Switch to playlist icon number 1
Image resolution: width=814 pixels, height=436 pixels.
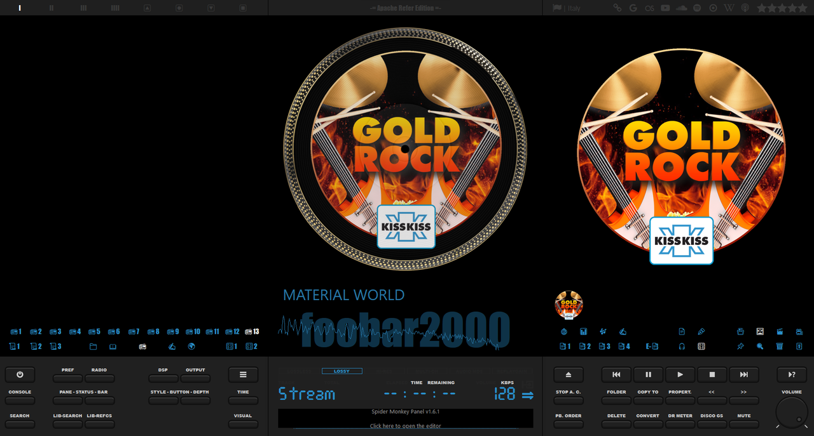click(16, 331)
